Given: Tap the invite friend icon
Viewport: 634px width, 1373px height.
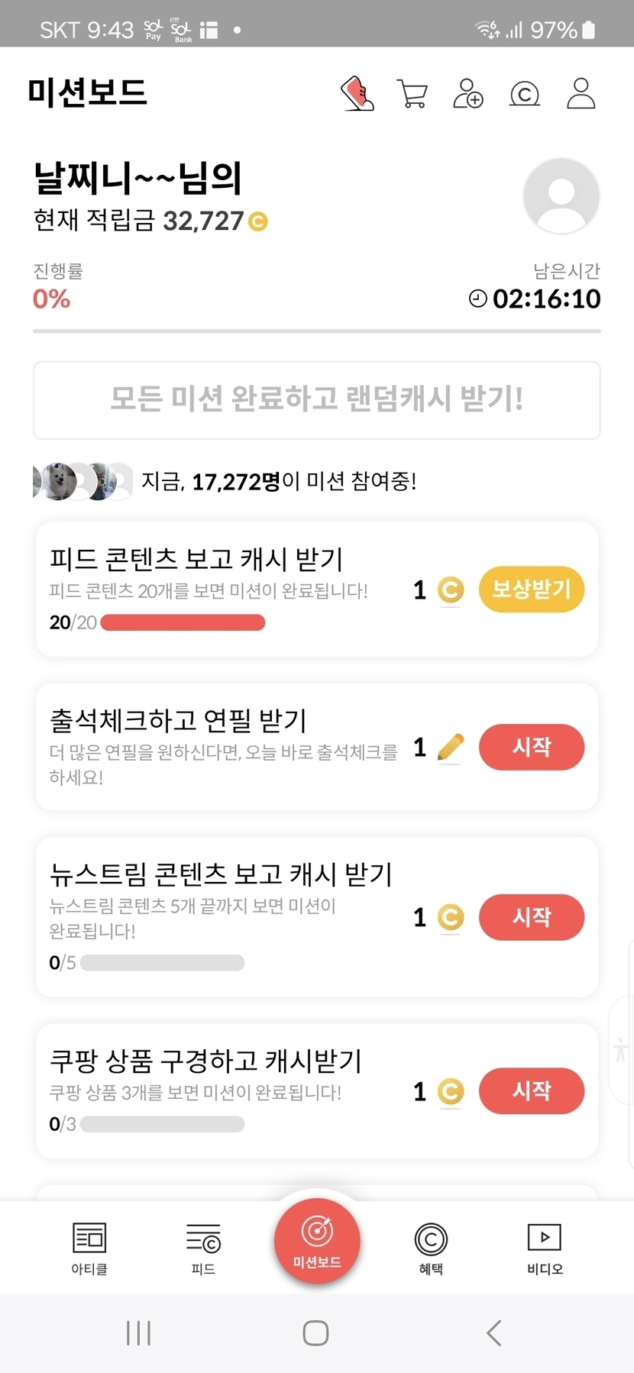Looking at the screenshot, I should point(468,94).
